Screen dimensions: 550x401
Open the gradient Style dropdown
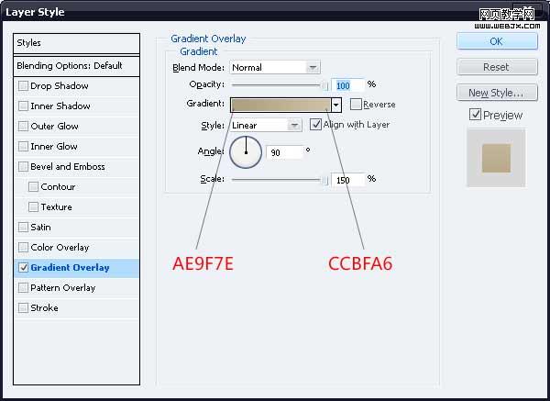[x=266, y=126]
